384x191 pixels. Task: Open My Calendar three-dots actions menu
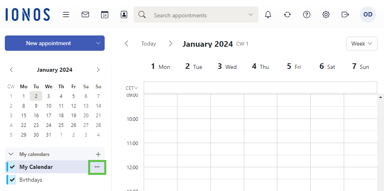(97, 167)
